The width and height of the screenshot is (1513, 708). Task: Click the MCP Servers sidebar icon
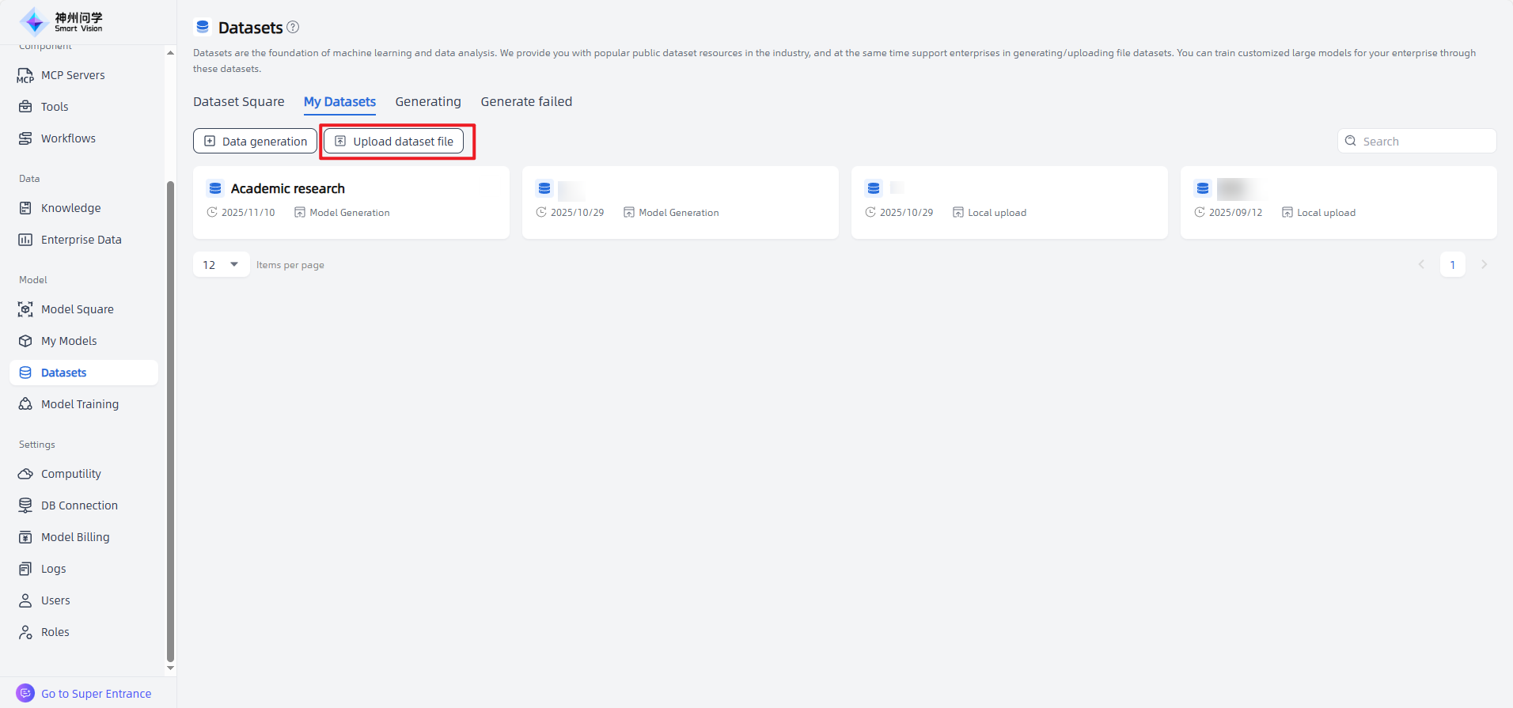[25, 75]
